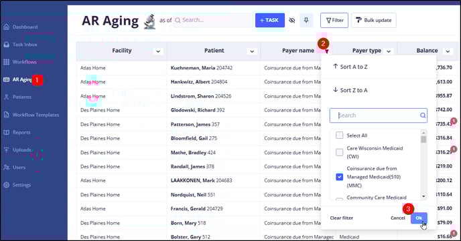461x241 pixels.
Task: Click the Workflows grid icon
Action: (6, 62)
